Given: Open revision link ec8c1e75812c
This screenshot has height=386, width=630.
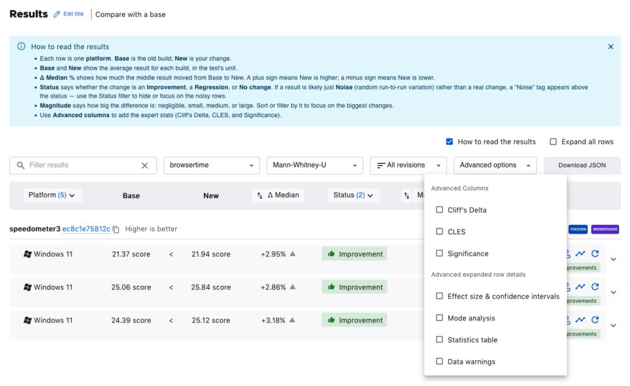Looking at the screenshot, I should click(x=86, y=229).
